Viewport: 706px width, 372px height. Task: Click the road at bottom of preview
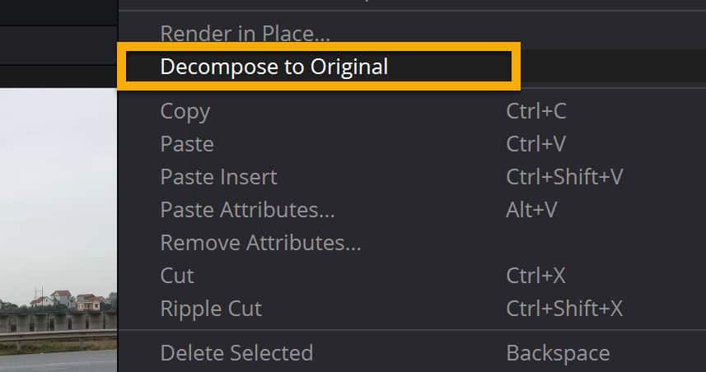[x=58, y=361]
